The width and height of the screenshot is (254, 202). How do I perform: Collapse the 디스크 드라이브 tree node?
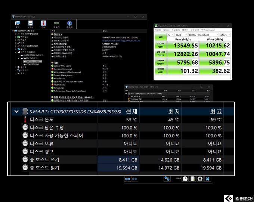(16, 52)
